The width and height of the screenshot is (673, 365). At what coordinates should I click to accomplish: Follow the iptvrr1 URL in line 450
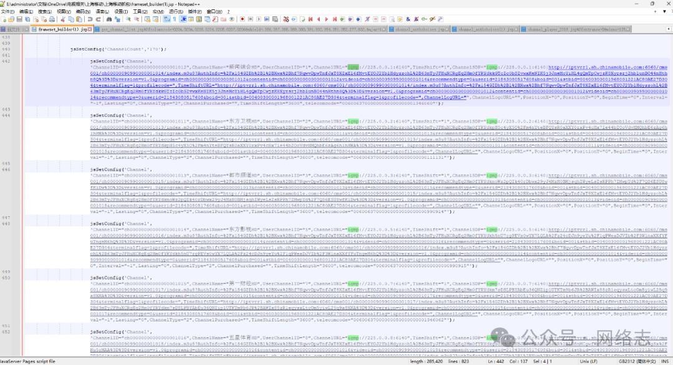[379, 298]
